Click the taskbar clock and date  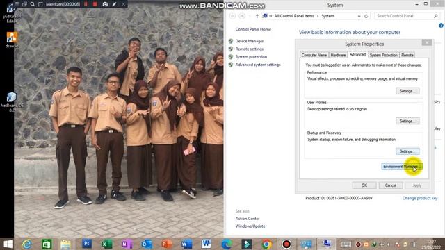[431, 244]
